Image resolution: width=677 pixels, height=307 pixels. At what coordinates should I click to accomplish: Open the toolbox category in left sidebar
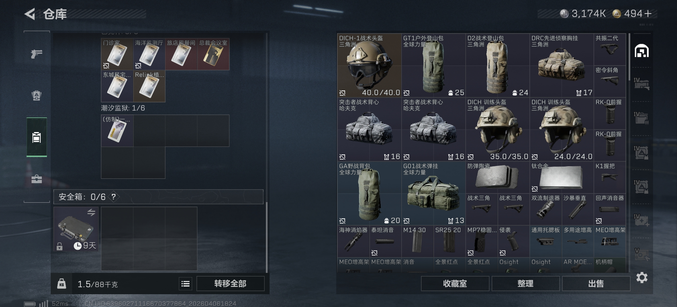[36, 179]
